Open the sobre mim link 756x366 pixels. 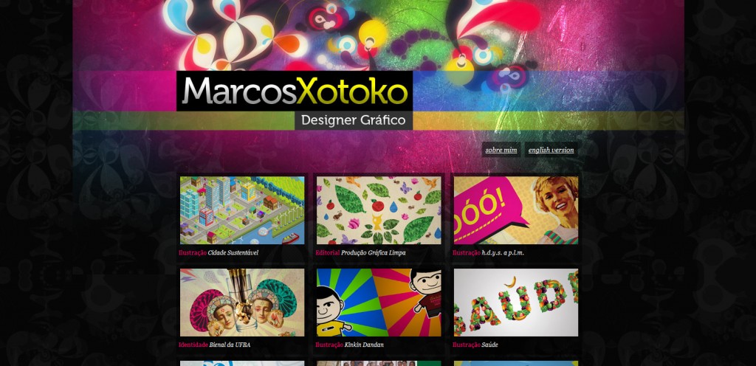501,150
